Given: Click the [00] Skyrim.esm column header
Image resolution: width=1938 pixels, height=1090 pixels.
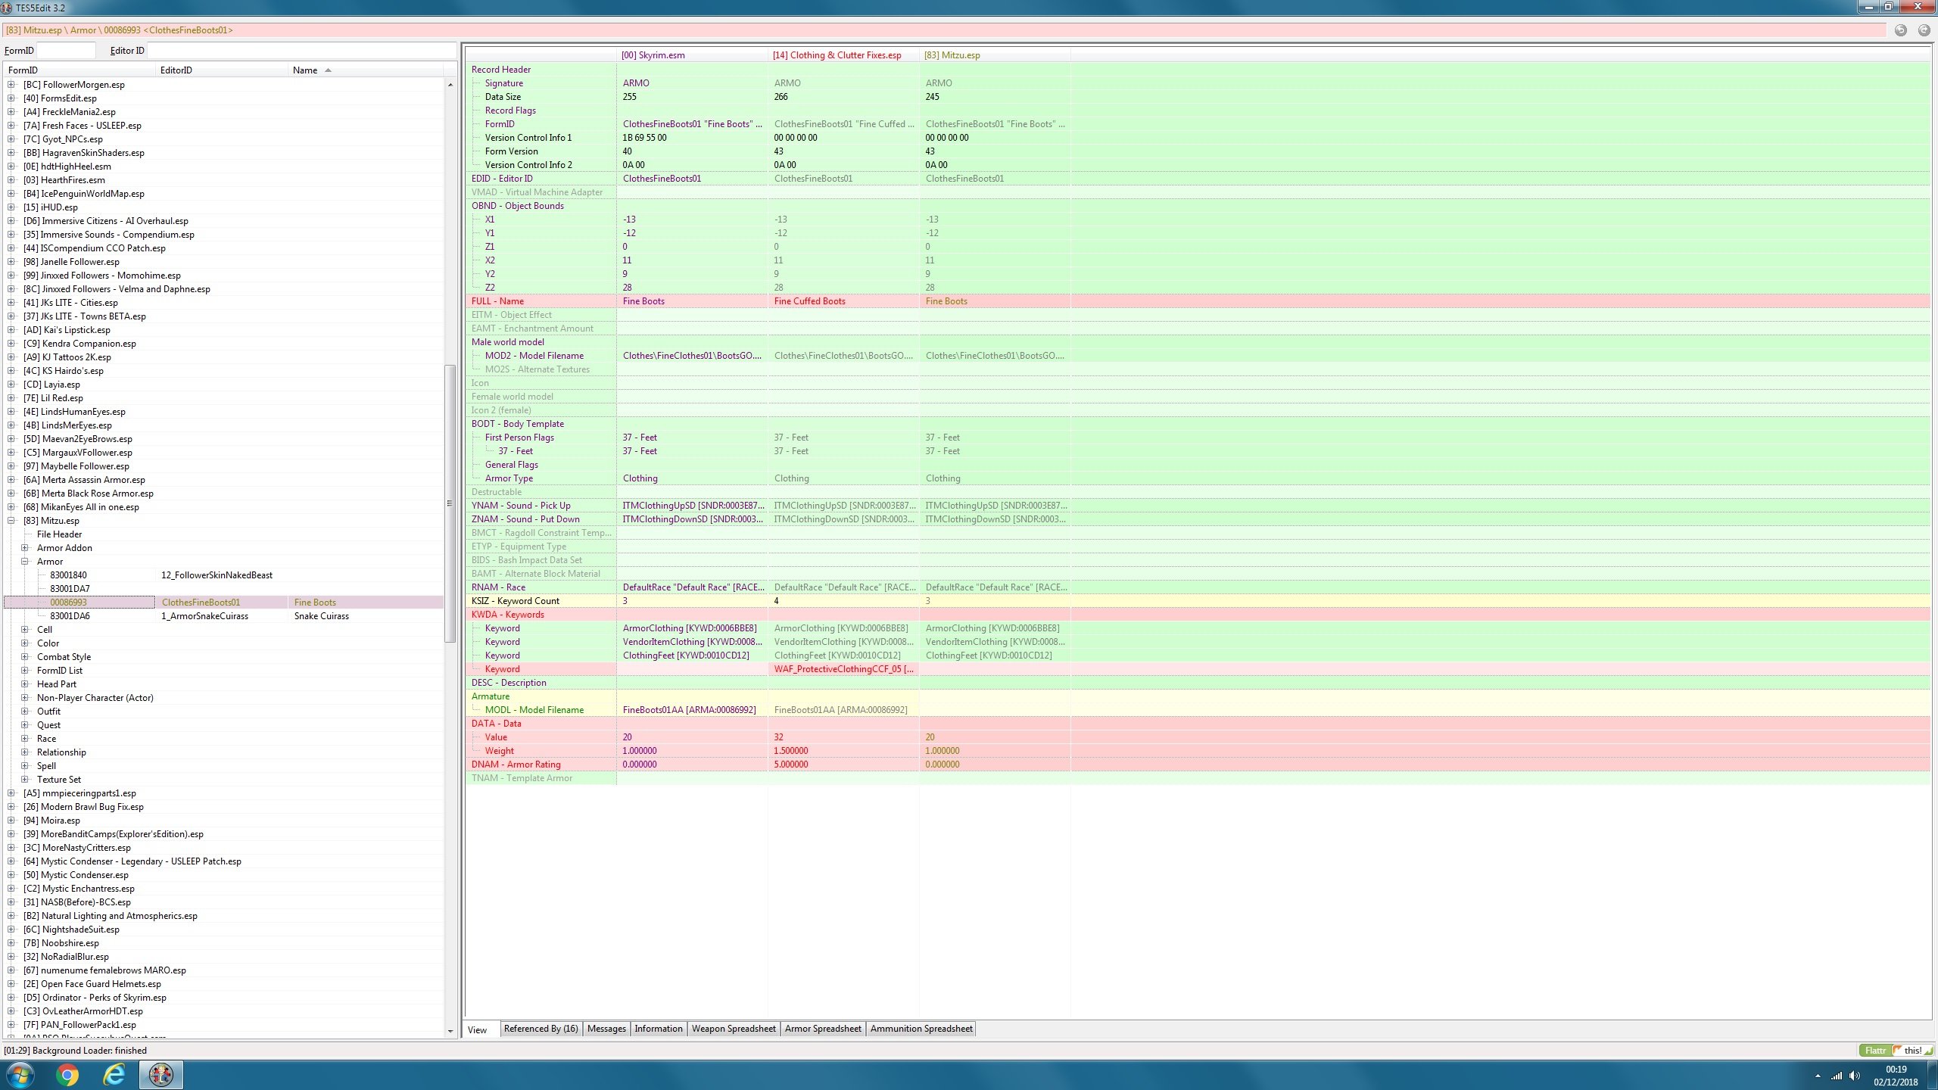Looking at the screenshot, I should [692, 55].
